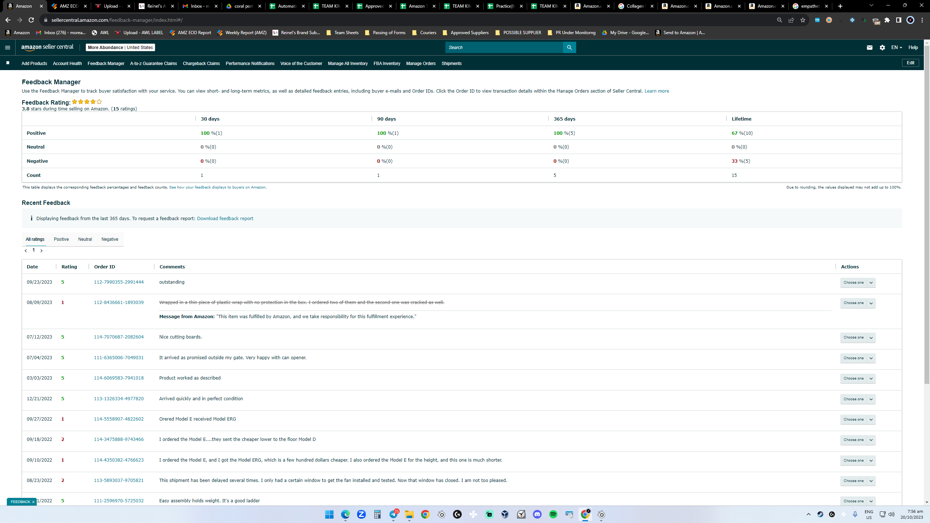Viewport: 930px width, 523px height.
Task: Go to FBA Inventory
Action: pyautogui.click(x=387, y=64)
